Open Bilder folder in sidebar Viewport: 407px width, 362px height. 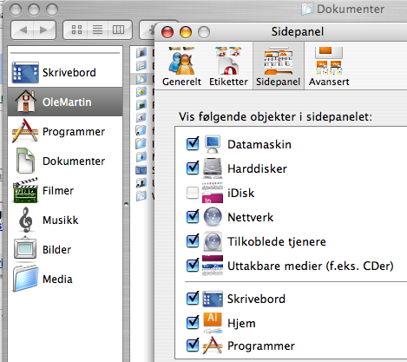(x=65, y=250)
